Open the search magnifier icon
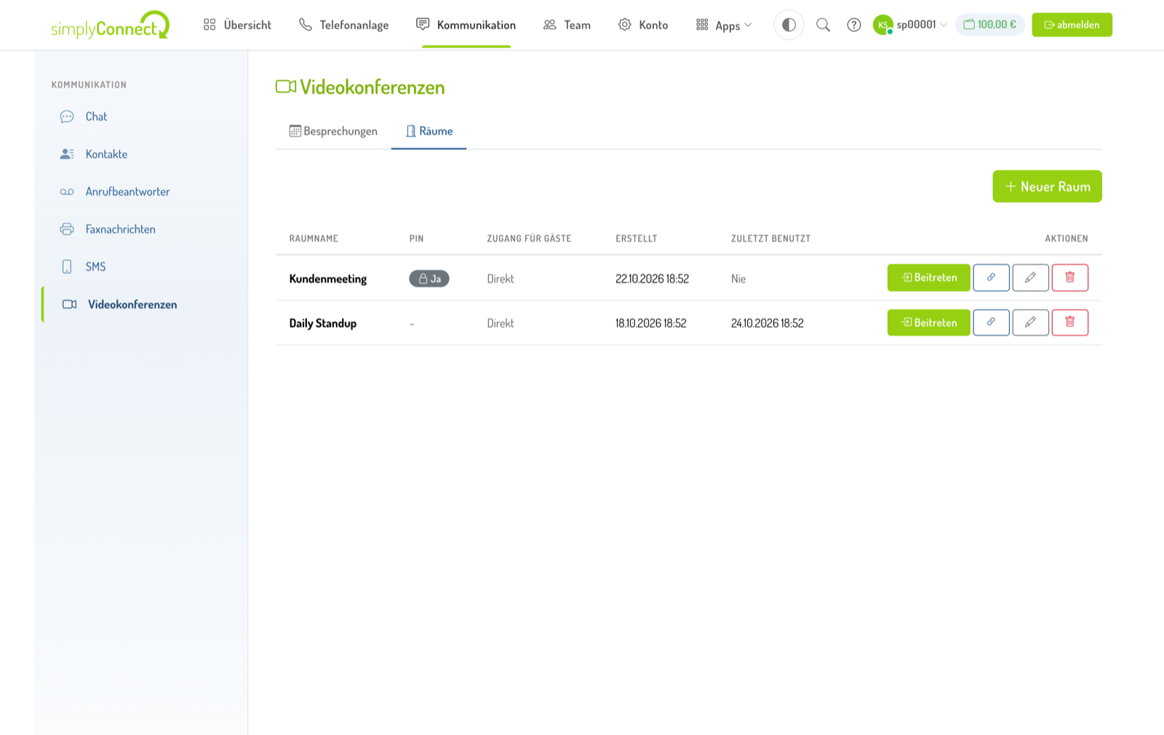Screen dimensions: 1164x735 pos(823,25)
